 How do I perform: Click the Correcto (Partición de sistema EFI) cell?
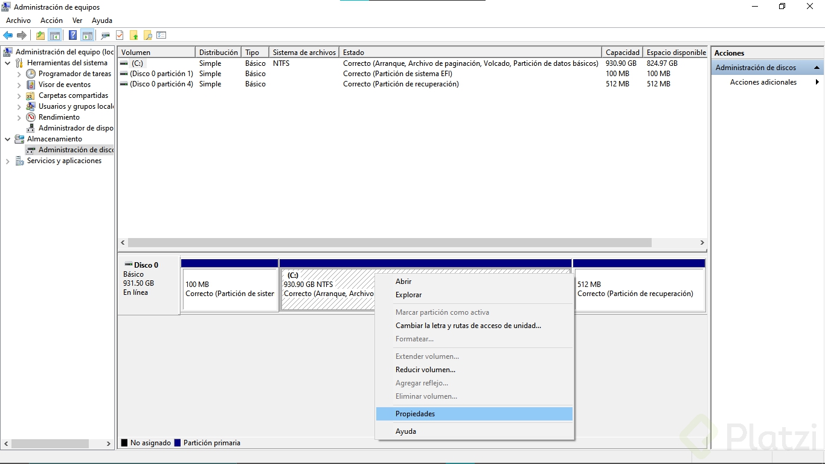point(397,74)
